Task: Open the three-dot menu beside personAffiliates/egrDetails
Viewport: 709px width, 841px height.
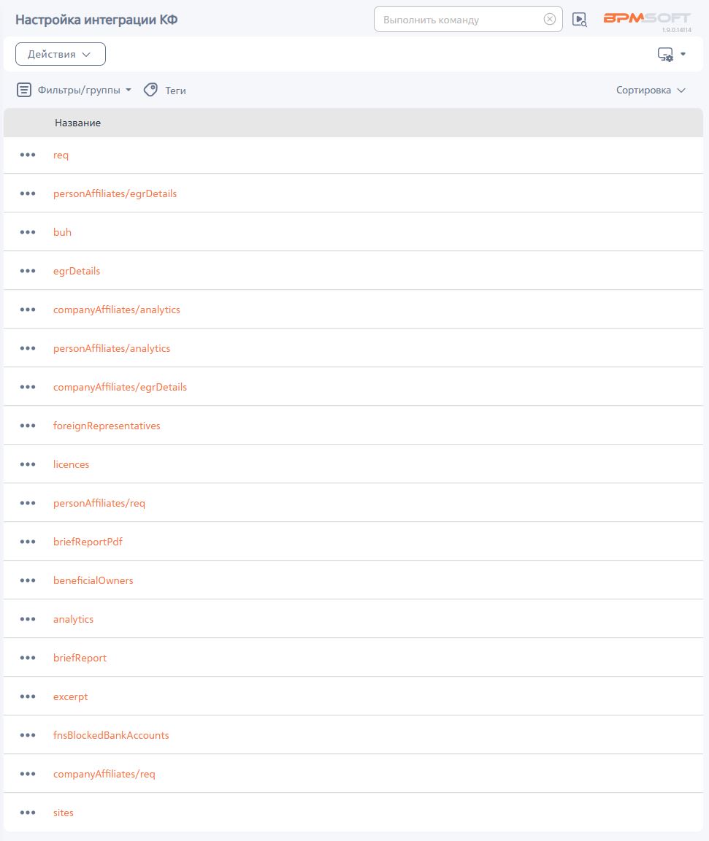Action: click(28, 193)
